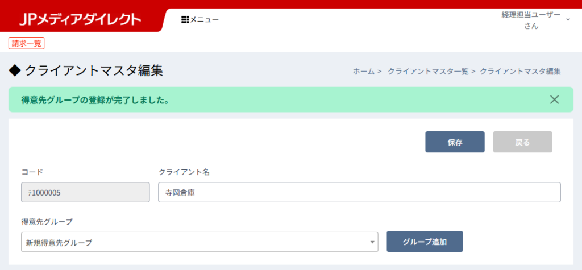Open the 請求一覧 shortcut tag
The width and height of the screenshot is (582, 270).
click(x=26, y=43)
